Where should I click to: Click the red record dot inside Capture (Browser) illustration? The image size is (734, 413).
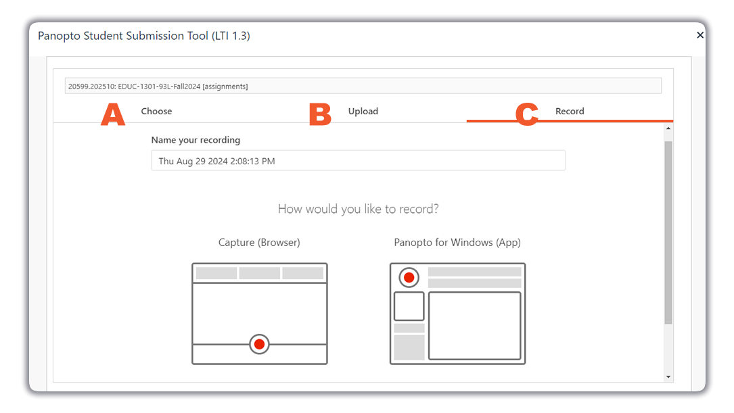tap(259, 344)
